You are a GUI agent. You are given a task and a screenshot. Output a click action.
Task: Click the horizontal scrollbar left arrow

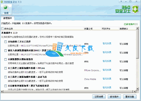pyautogui.click(x=2, y=91)
